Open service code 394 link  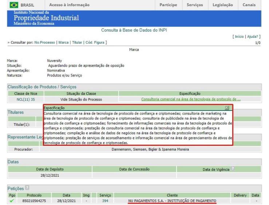pos(105,201)
